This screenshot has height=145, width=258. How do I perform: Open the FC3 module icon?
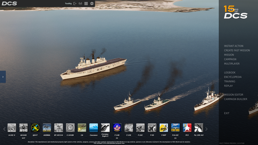[x=187, y=128]
